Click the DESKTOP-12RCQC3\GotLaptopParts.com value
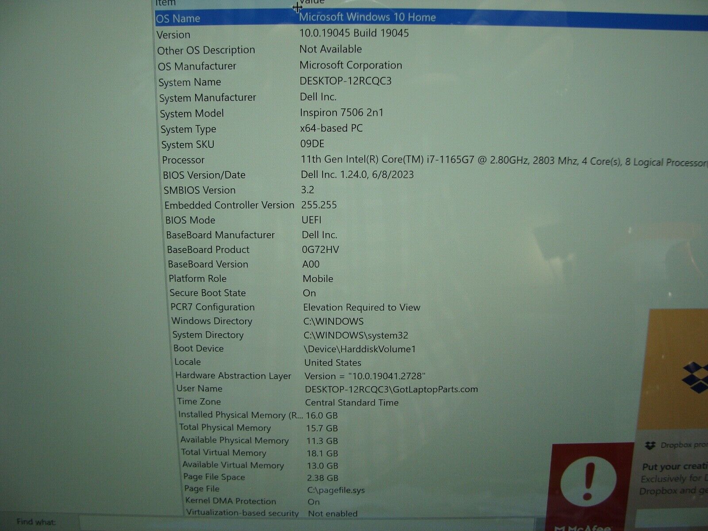The image size is (708, 531). pyautogui.click(x=392, y=389)
